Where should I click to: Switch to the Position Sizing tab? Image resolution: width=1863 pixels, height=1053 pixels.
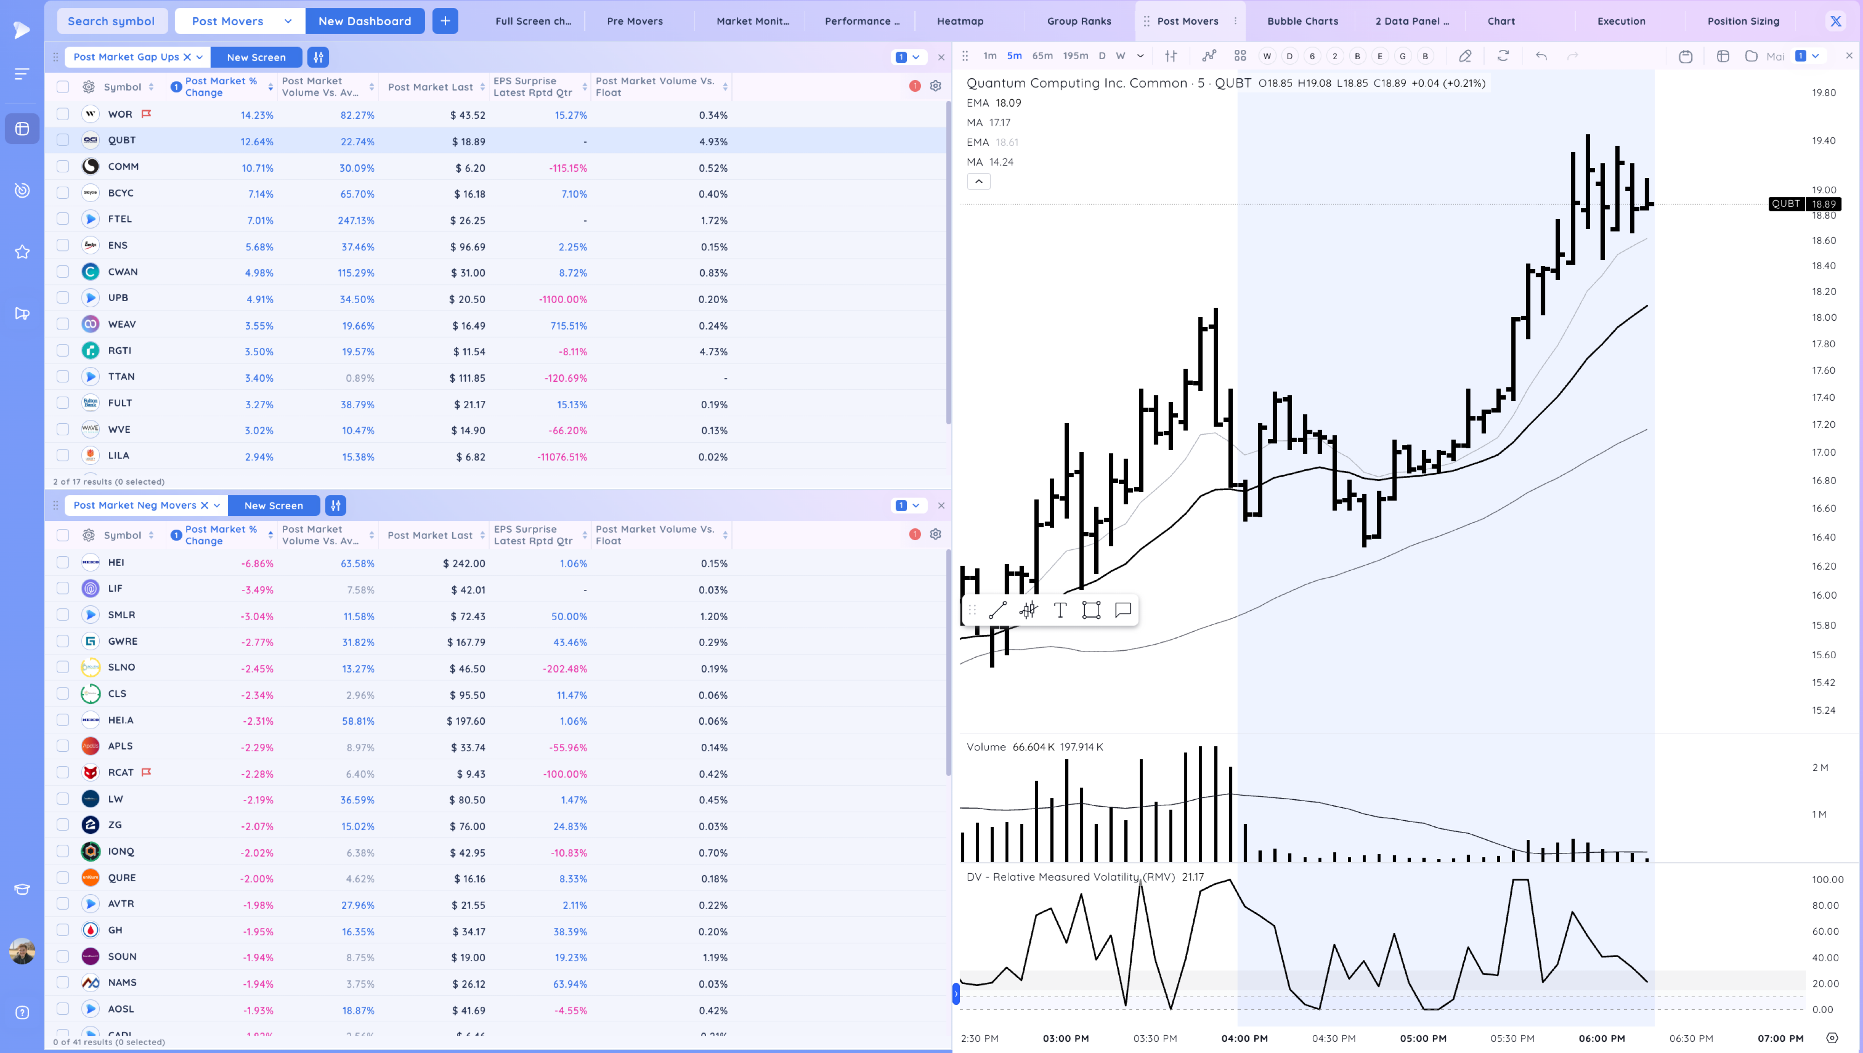[x=1743, y=21]
